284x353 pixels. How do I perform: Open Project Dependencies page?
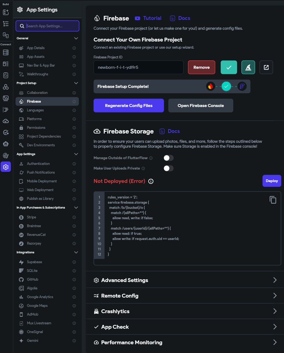(47, 137)
